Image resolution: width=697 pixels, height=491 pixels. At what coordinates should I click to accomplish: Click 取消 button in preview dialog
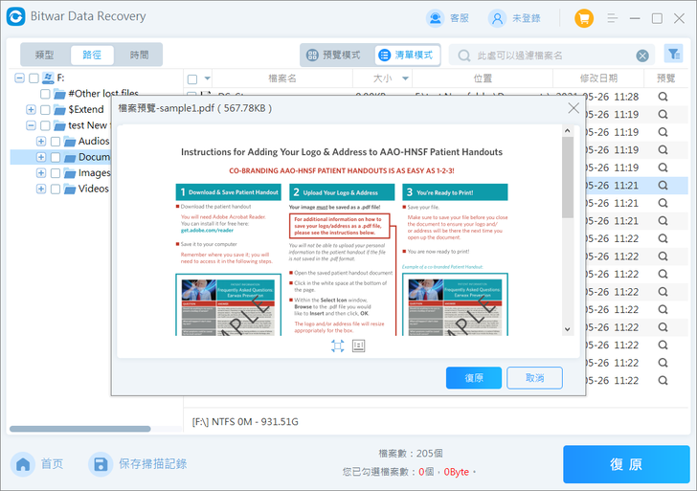(535, 378)
